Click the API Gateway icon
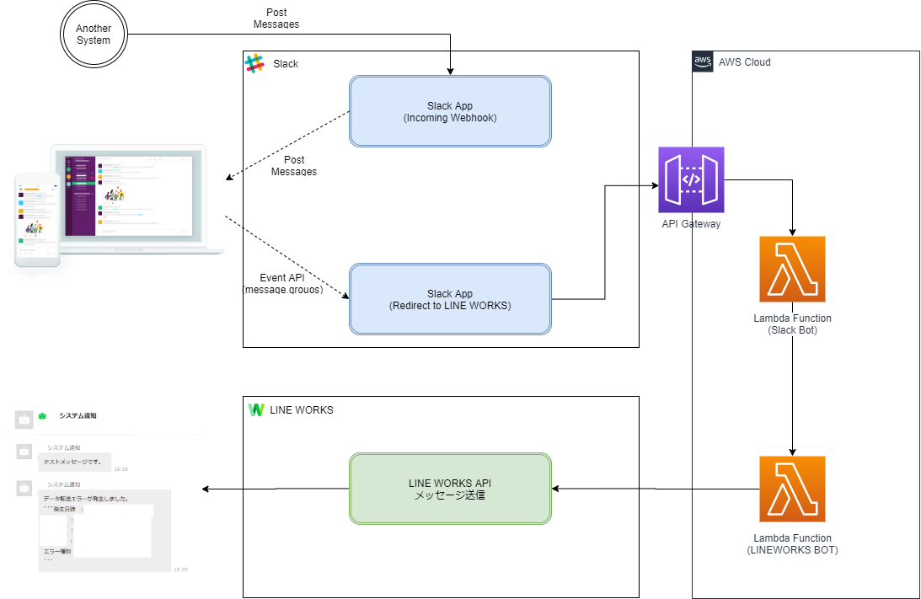This screenshot has width=921, height=599. click(691, 179)
